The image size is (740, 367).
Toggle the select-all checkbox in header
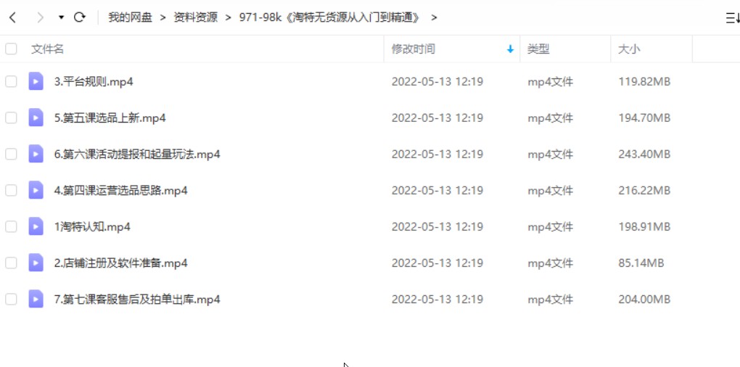point(11,49)
